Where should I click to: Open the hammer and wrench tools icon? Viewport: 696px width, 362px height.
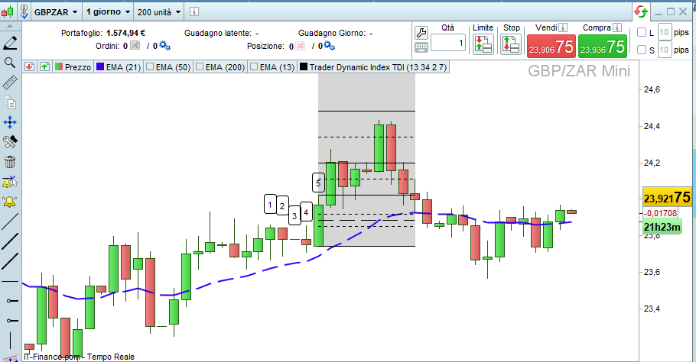pyautogui.click(x=10, y=142)
